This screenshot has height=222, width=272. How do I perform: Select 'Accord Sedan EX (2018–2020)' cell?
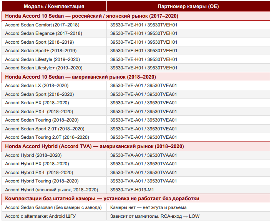tap(54, 103)
